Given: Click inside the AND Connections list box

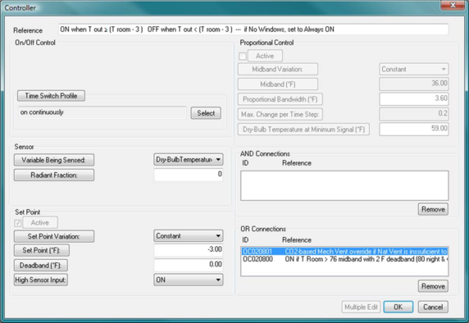Looking at the screenshot, I should click(344, 186).
